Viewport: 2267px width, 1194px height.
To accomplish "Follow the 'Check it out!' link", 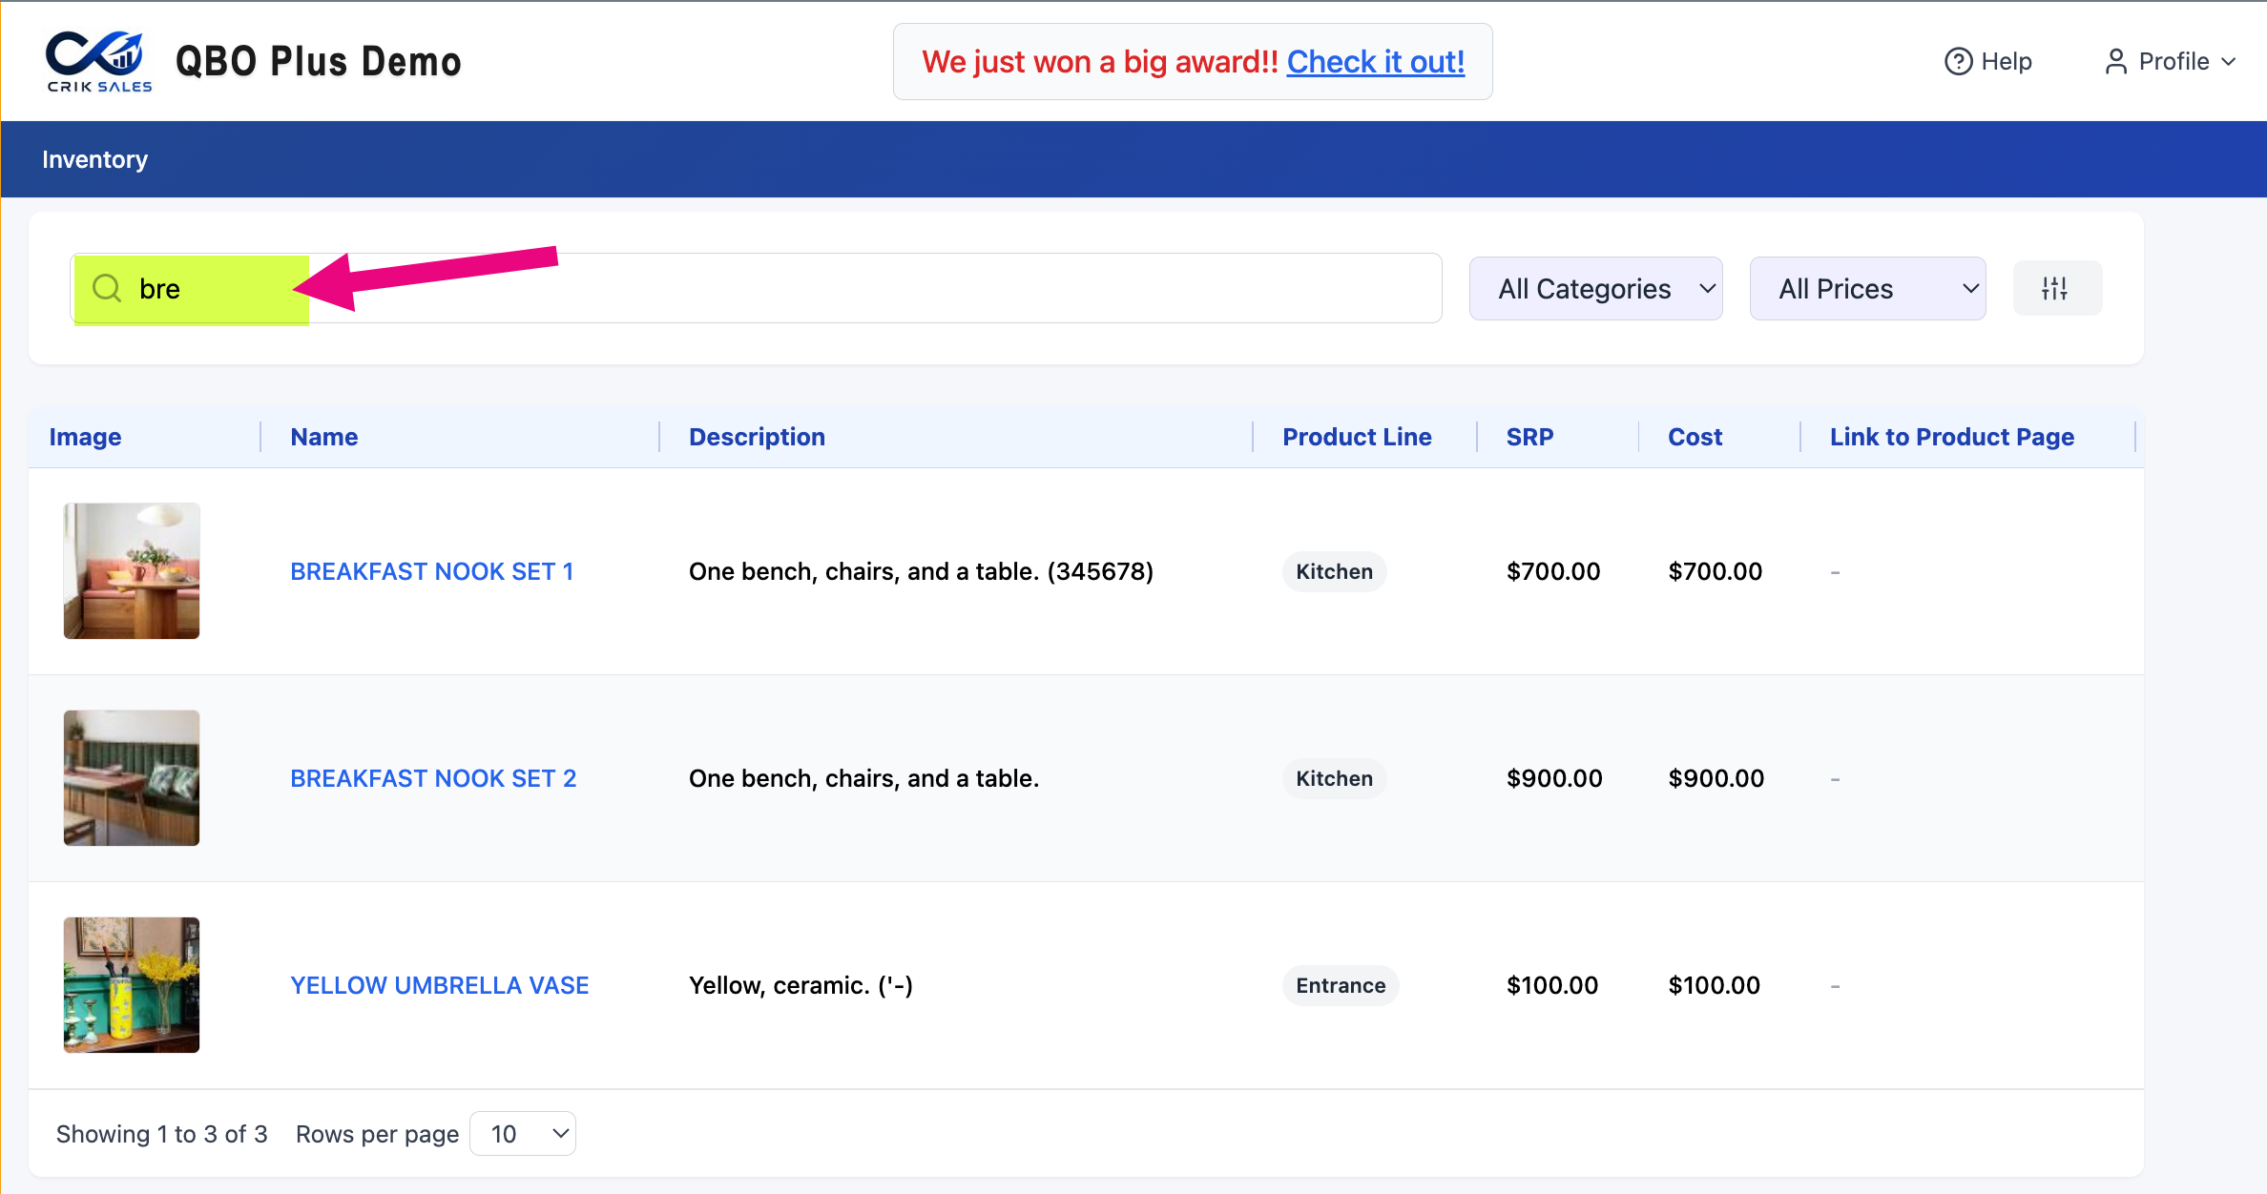I will 1375,62.
